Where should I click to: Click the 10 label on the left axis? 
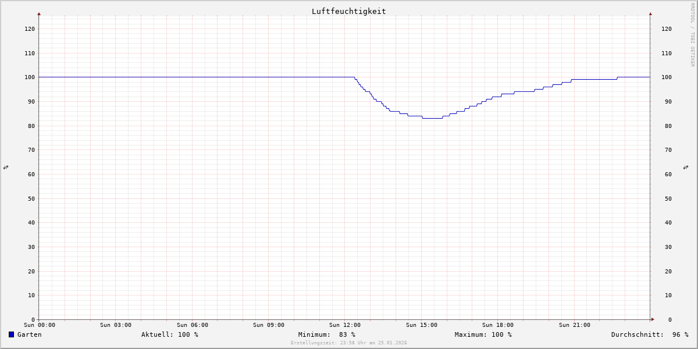coord(31,295)
